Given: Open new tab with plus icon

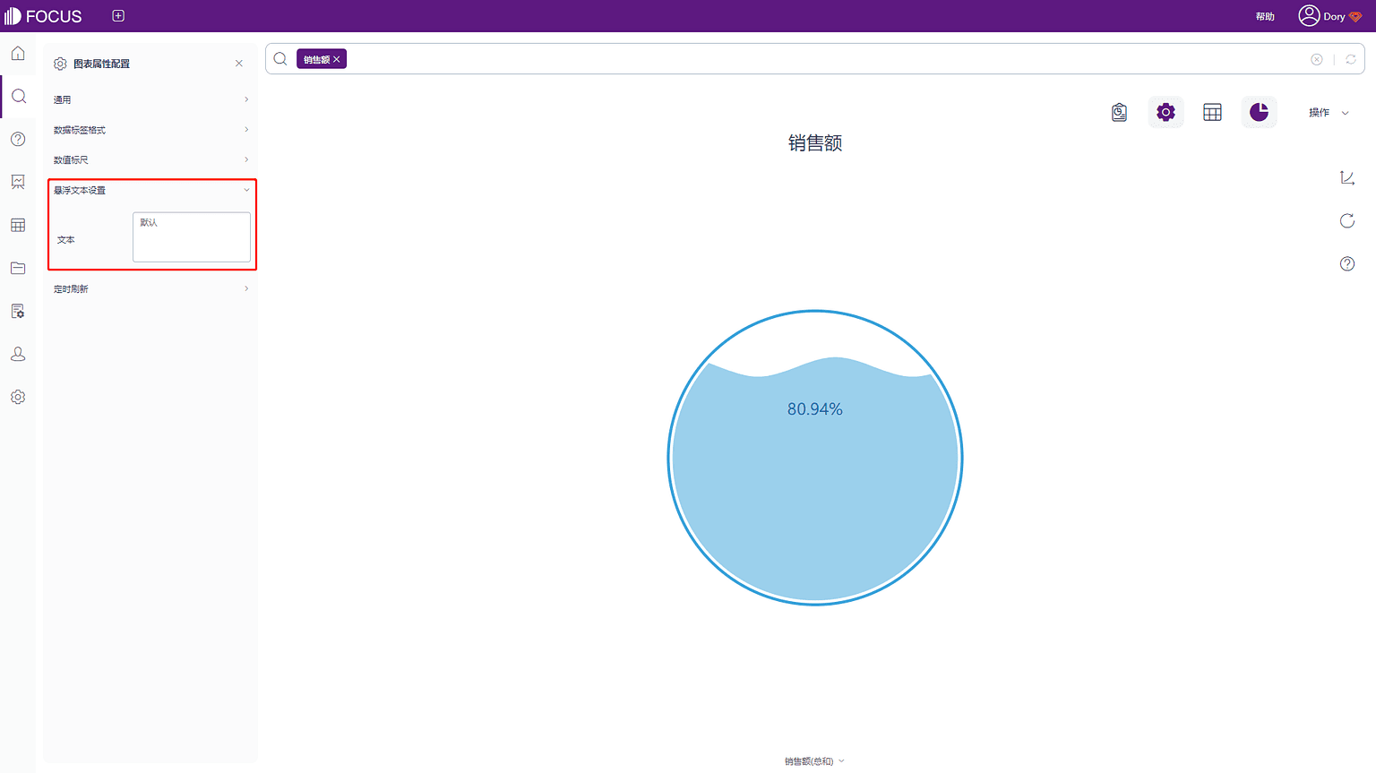Looking at the screenshot, I should pyautogui.click(x=118, y=16).
